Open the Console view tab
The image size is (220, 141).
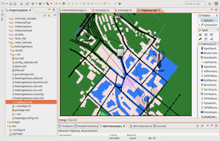pyautogui.click(x=160, y=126)
